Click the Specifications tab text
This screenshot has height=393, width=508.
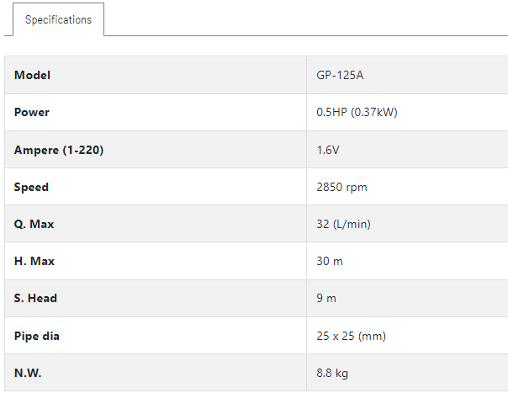click(59, 20)
